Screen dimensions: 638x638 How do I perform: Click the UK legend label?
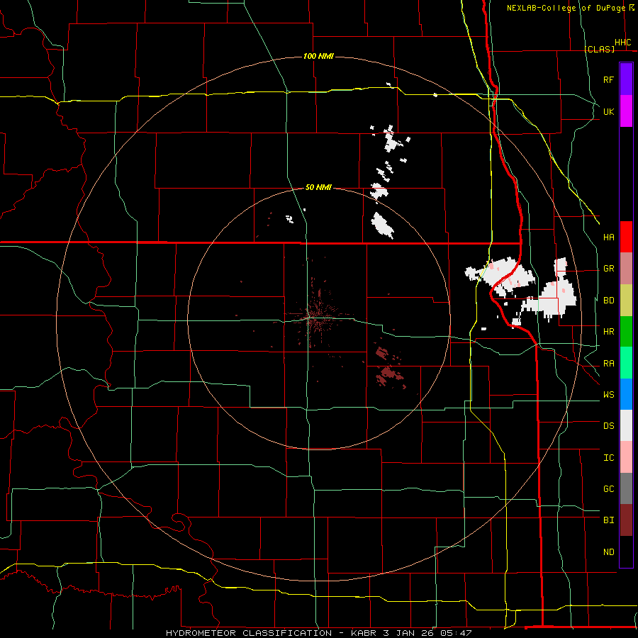[608, 111]
